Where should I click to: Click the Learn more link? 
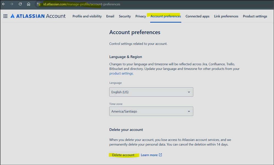tap(149, 155)
